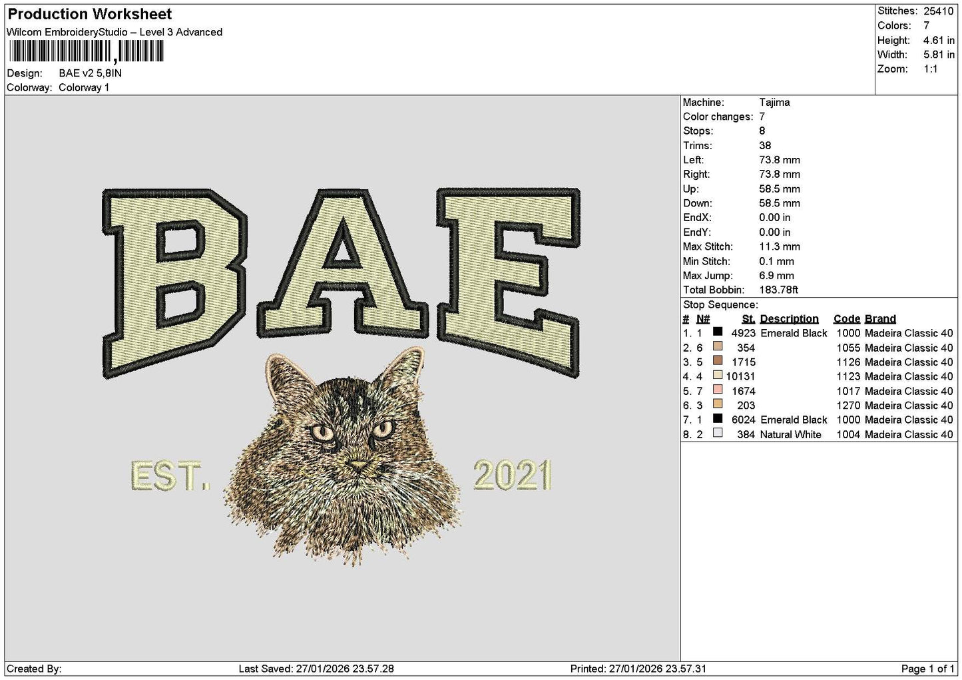Click the black swatch in stop row 1

(717, 332)
